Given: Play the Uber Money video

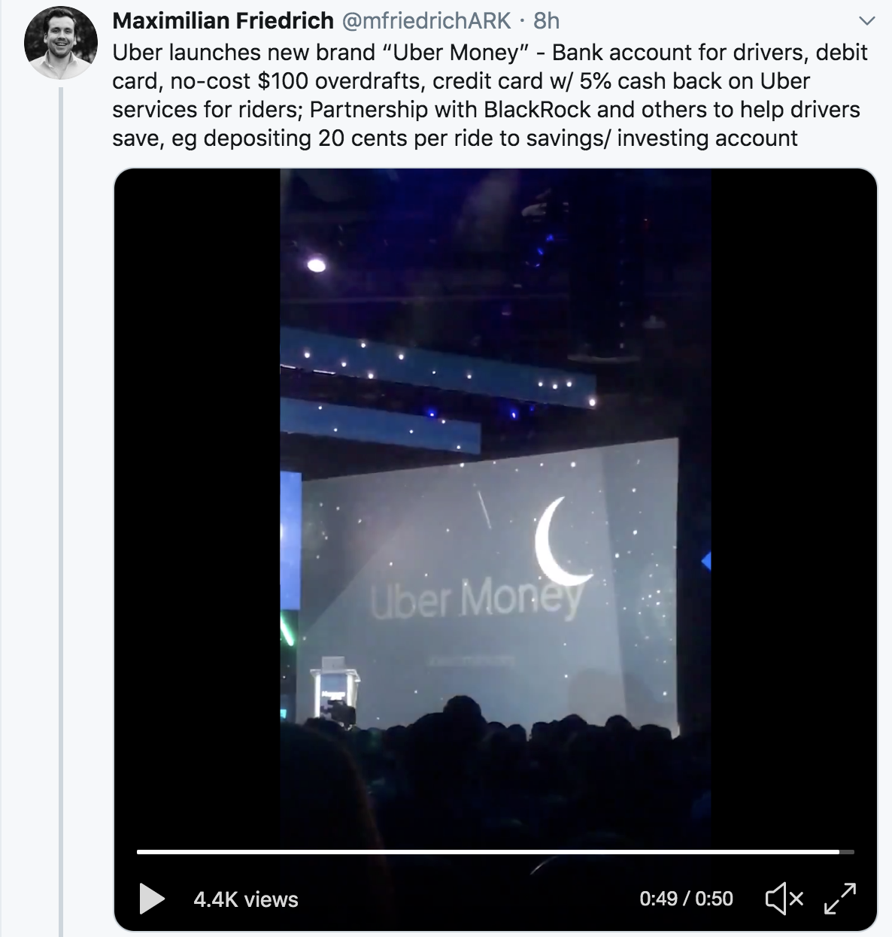Looking at the screenshot, I should pos(152,899).
